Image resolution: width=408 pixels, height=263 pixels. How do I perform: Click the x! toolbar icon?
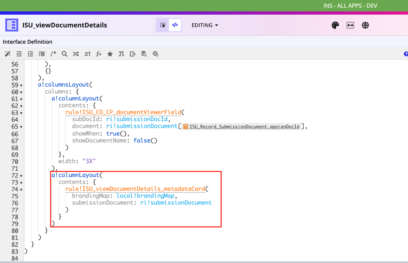[87, 54]
